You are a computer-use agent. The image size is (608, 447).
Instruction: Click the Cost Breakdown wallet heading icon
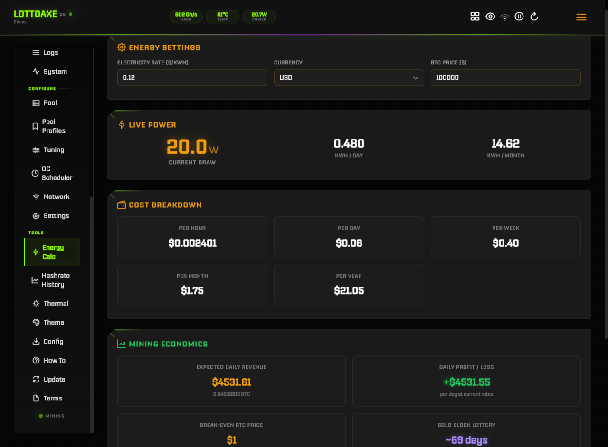(x=122, y=205)
